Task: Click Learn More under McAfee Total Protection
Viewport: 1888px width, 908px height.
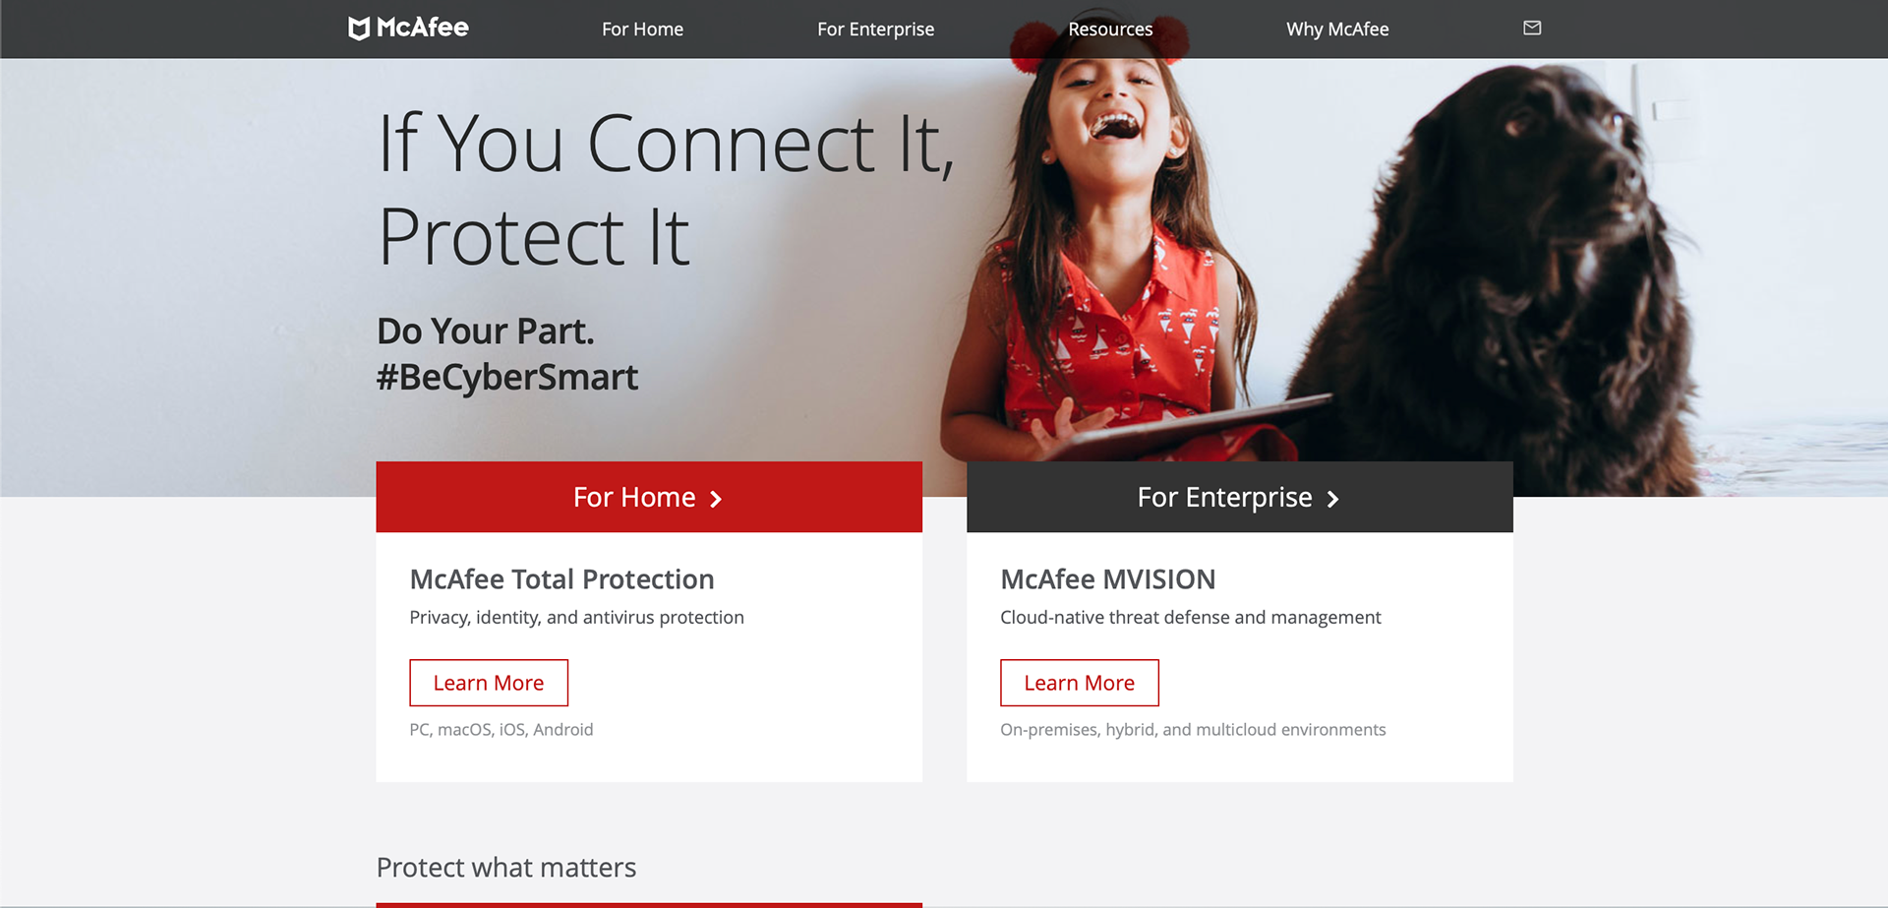Action: tap(489, 683)
